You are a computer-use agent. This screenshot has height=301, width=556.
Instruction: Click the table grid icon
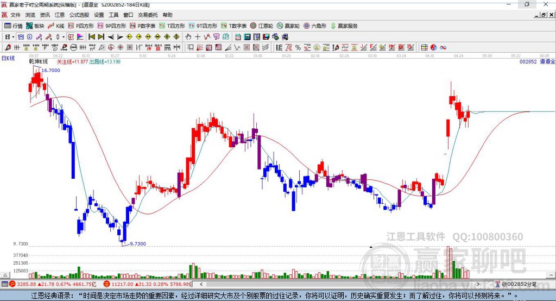(424, 48)
